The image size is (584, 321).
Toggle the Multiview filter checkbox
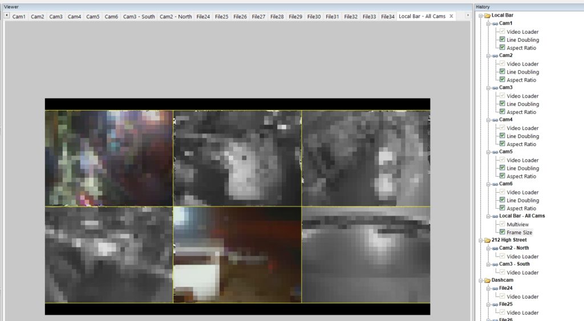[x=502, y=224]
